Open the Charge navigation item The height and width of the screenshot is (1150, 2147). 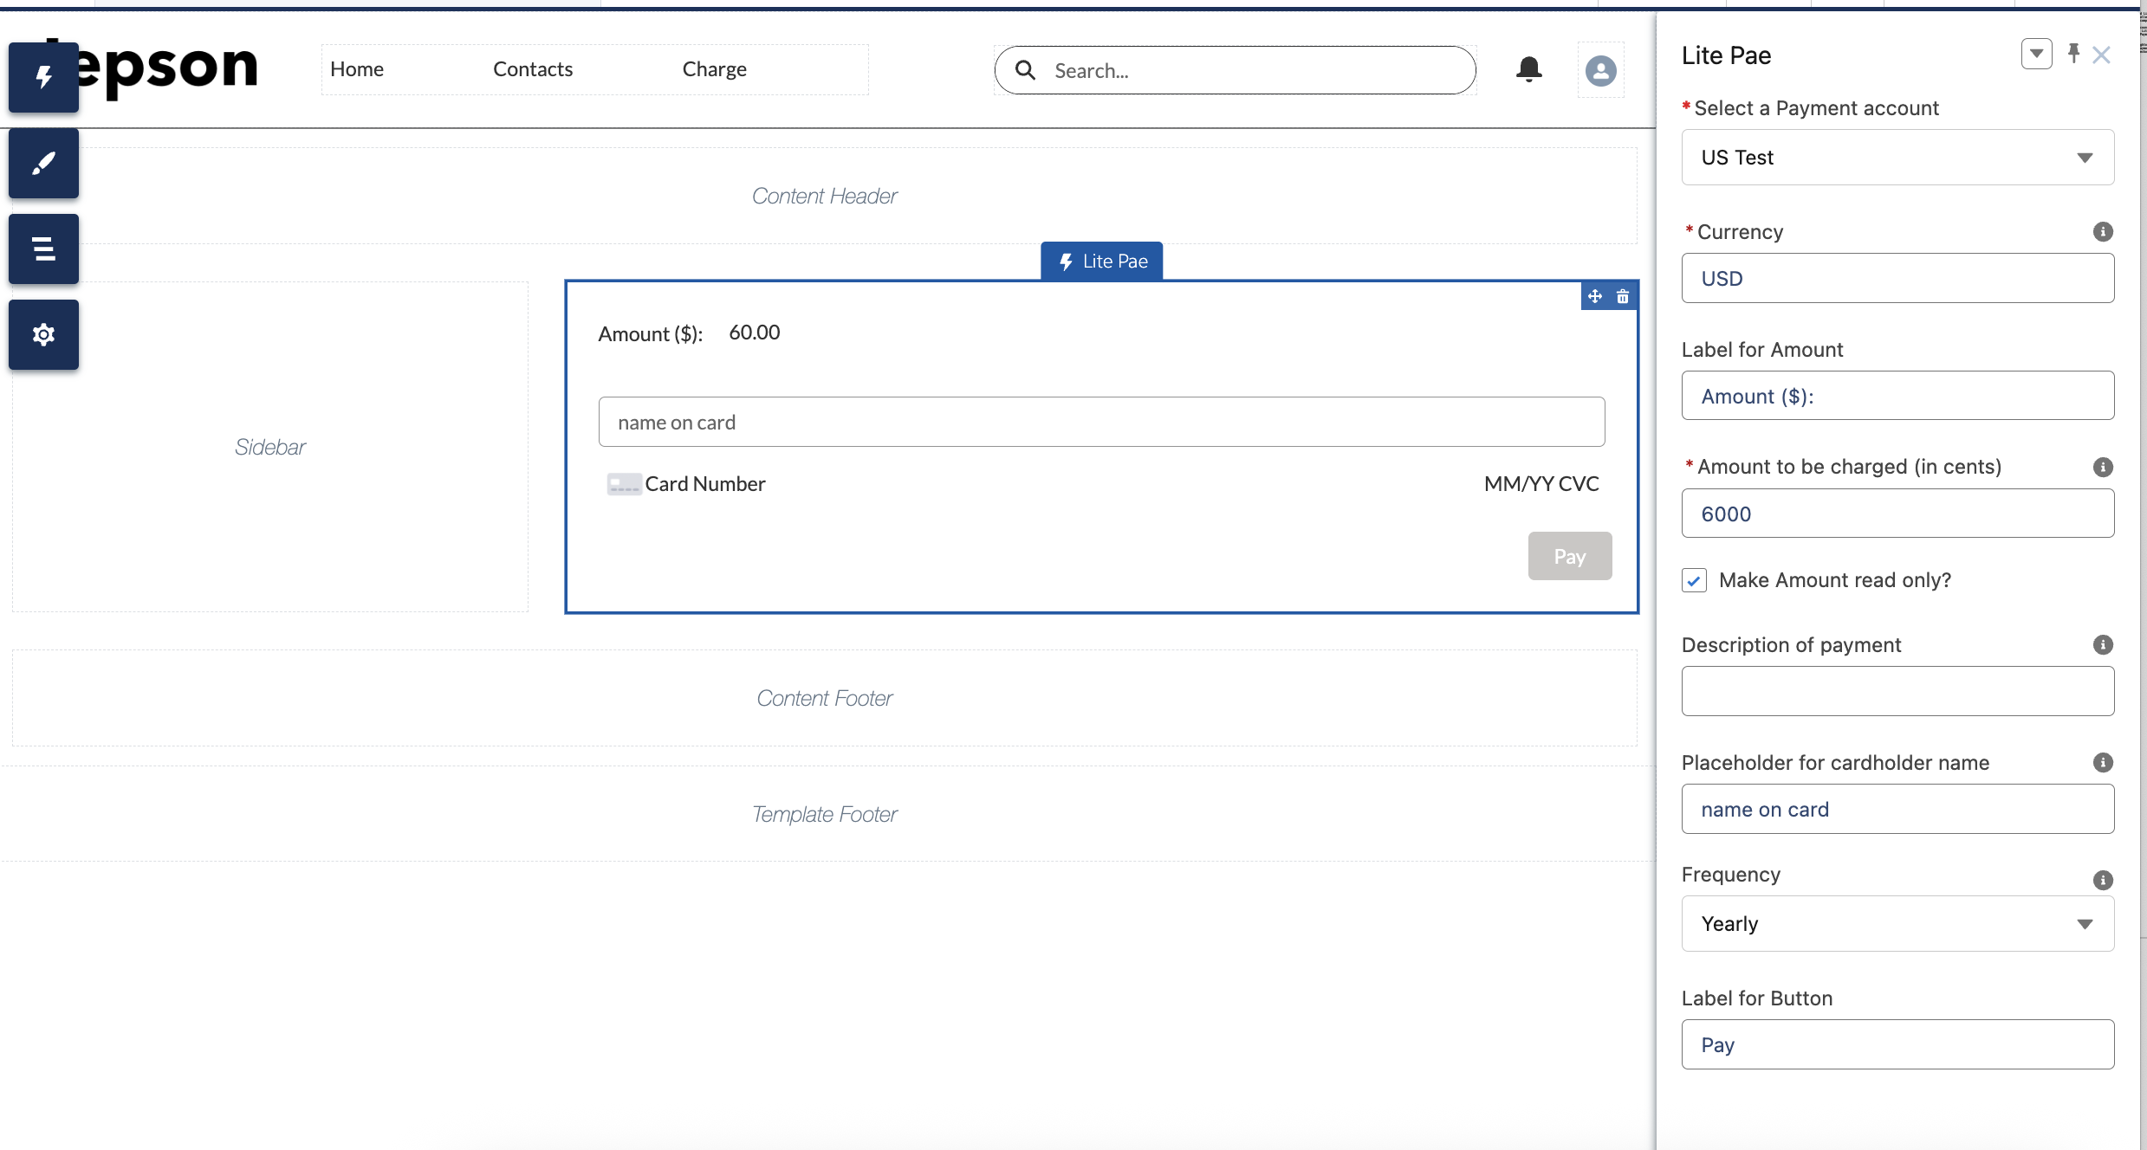click(714, 69)
